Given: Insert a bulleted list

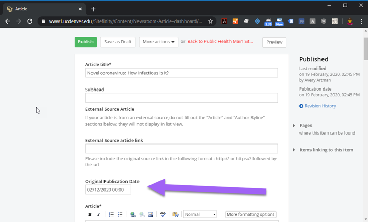Looking at the screenshot, I should click(120, 214).
